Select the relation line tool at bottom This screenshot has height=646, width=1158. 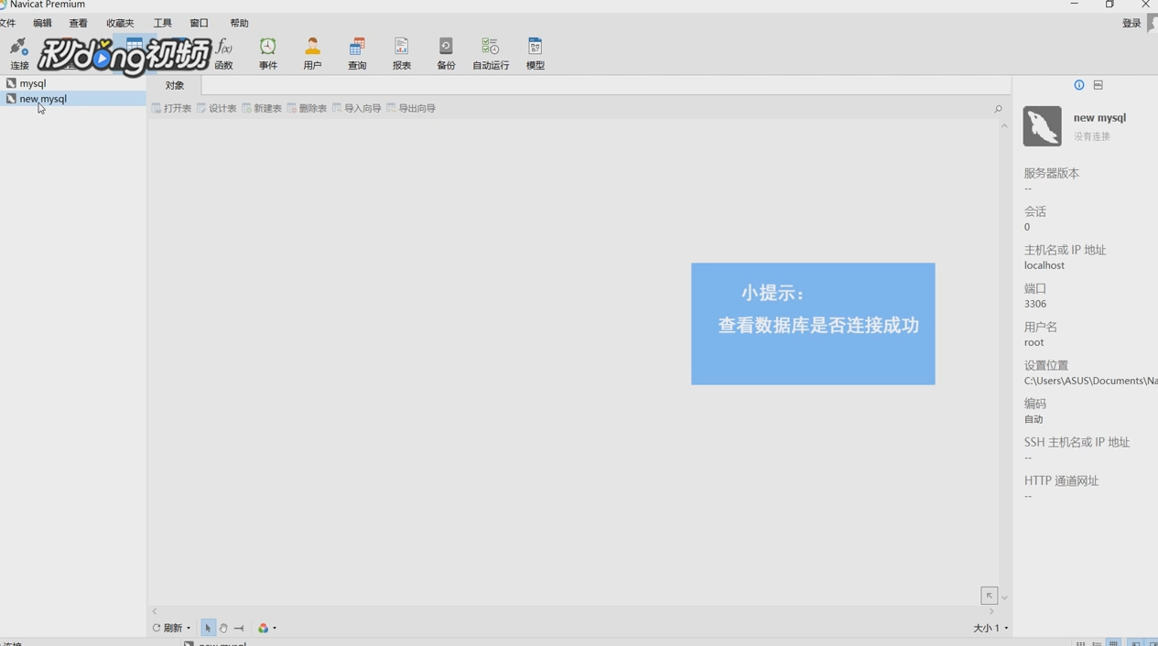pos(239,628)
